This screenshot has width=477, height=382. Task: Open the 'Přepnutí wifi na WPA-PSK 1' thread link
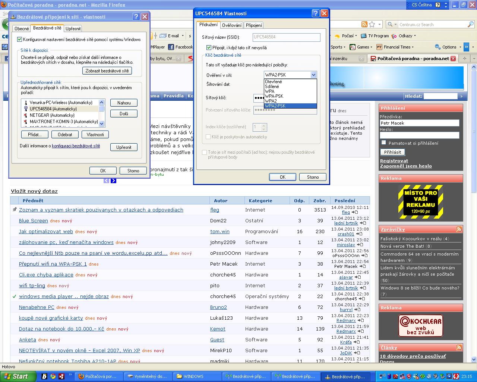click(53, 264)
